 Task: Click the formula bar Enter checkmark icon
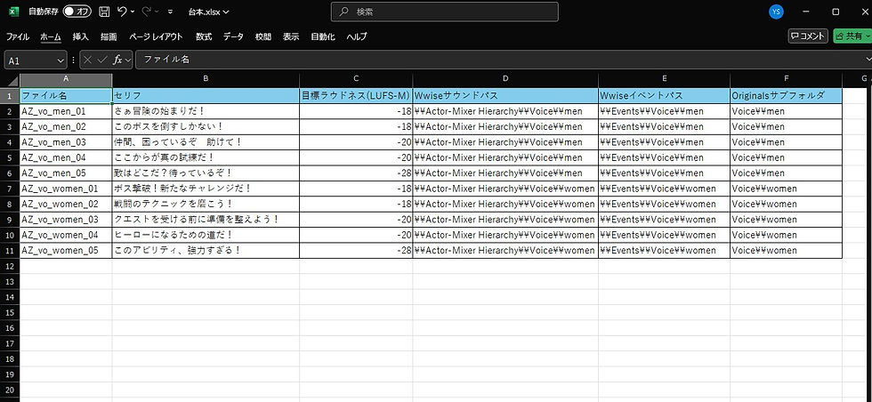(101, 60)
